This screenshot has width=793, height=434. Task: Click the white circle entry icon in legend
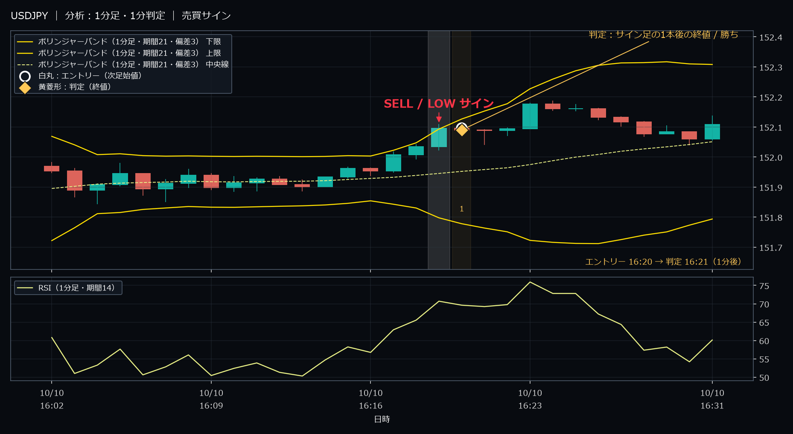(25, 76)
